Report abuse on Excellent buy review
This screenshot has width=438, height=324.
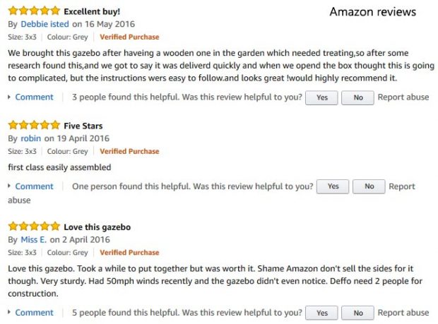coord(403,97)
